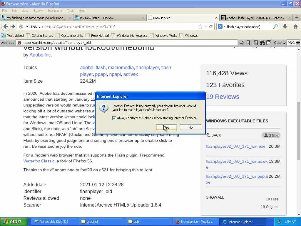301x226 pixels.
Task: Open the Windows Media bookmark
Action: 163,36
